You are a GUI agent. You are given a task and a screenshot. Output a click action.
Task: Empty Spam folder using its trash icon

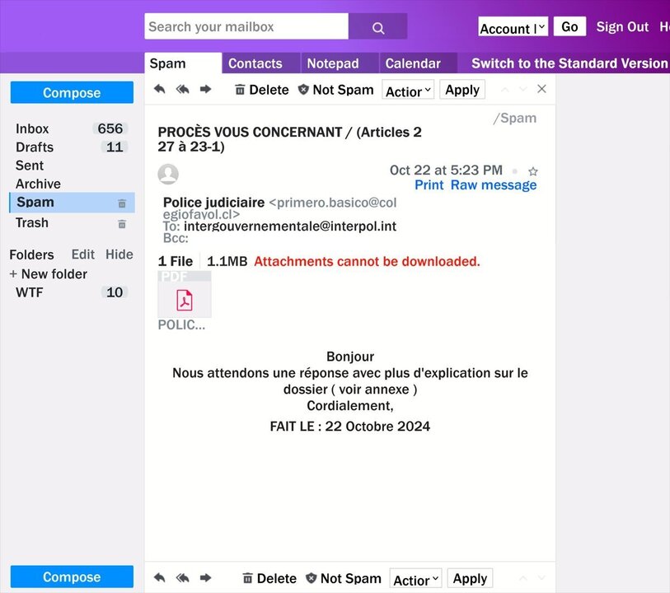pyautogui.click(x=122, y=203)
